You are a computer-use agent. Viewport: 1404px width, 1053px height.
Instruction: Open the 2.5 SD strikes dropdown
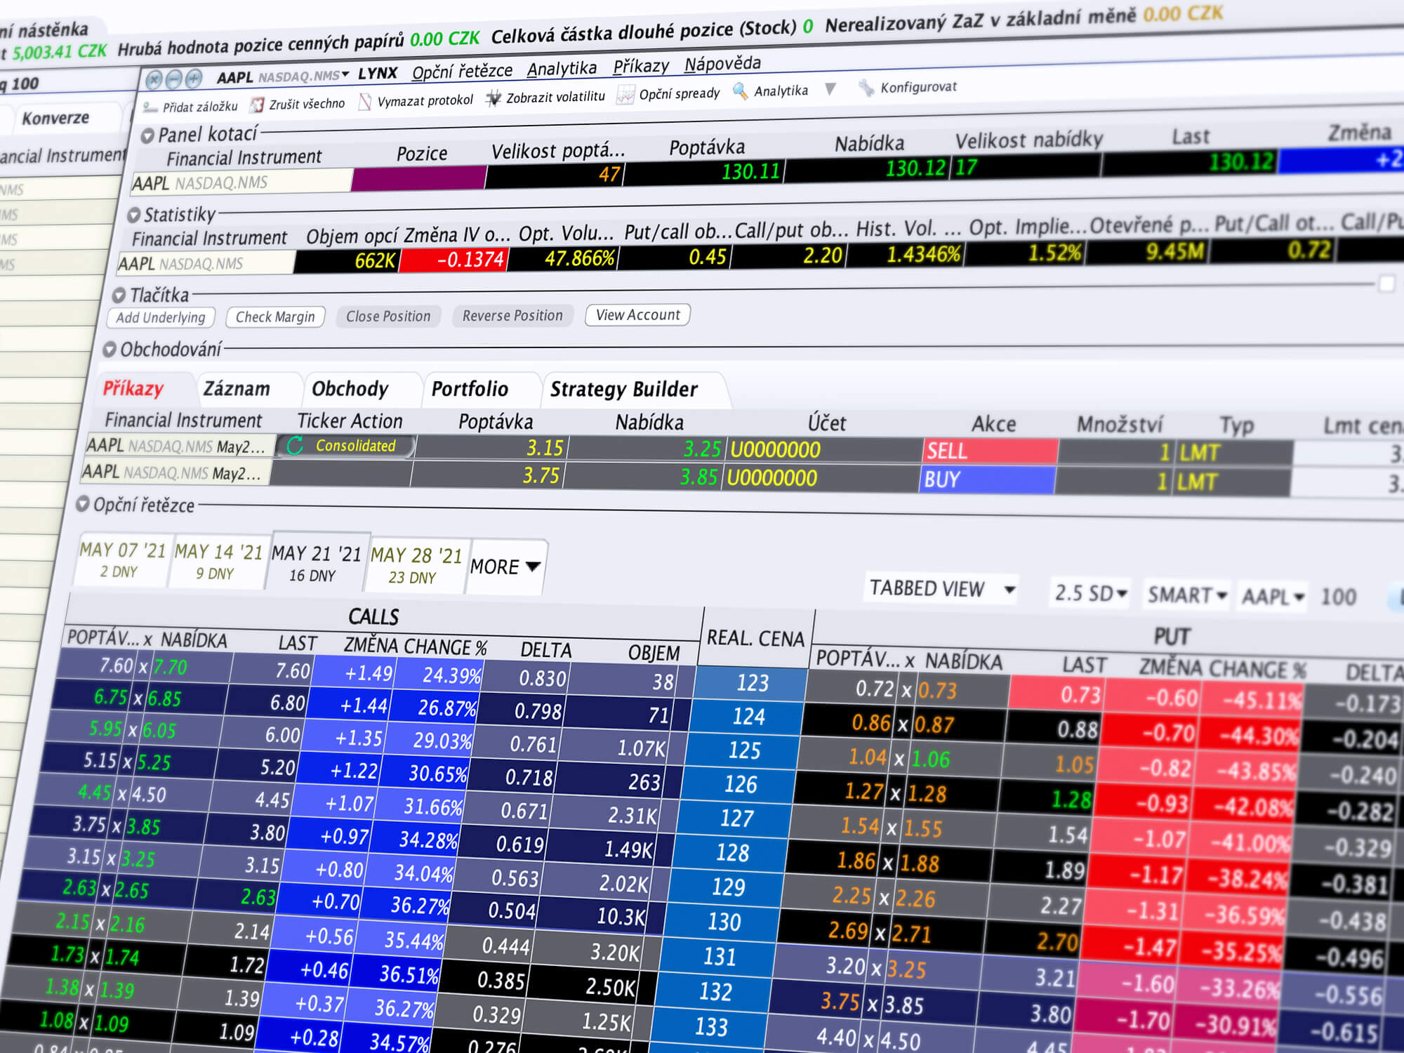1090,593
